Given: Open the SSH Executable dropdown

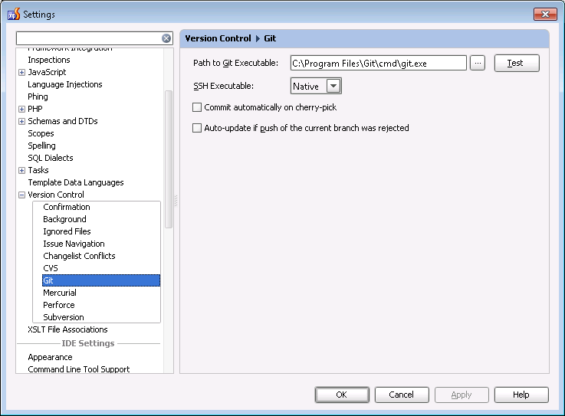Looking at the screenshot, I should click(333, 87).
